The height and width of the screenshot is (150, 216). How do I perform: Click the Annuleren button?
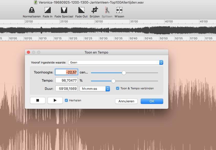pyautogui.click(x=126, y=101)
